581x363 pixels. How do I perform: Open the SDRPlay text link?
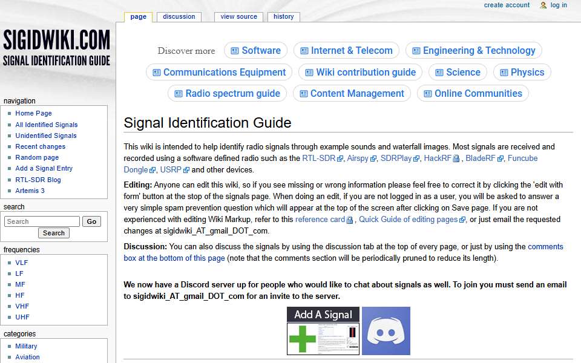click(x=396, y=158)
